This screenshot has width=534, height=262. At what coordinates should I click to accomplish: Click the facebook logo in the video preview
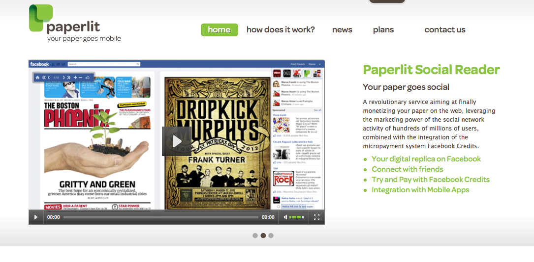(39, 64)
